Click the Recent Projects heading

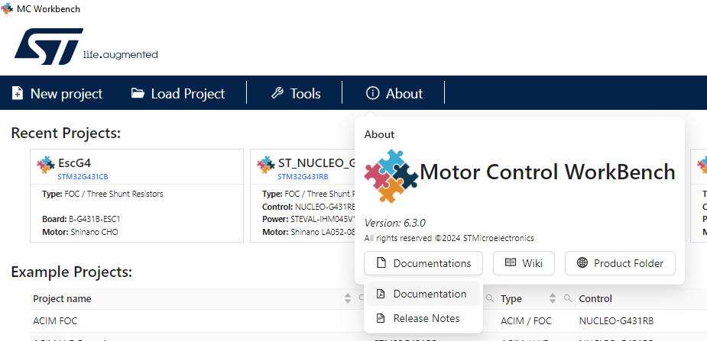point(66,134)
